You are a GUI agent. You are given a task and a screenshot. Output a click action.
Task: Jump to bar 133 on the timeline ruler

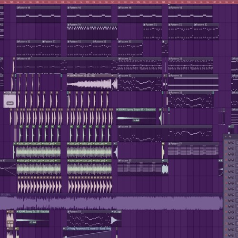click(x=189, y=2)
